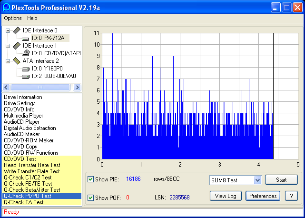The height and width of the screenshot is (218, 305).
Task: Open CD/DVD Info
Action: 19,109
